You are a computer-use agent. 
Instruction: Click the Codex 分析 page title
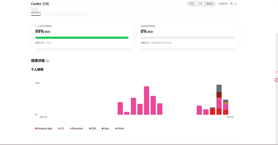pos(40,4)
